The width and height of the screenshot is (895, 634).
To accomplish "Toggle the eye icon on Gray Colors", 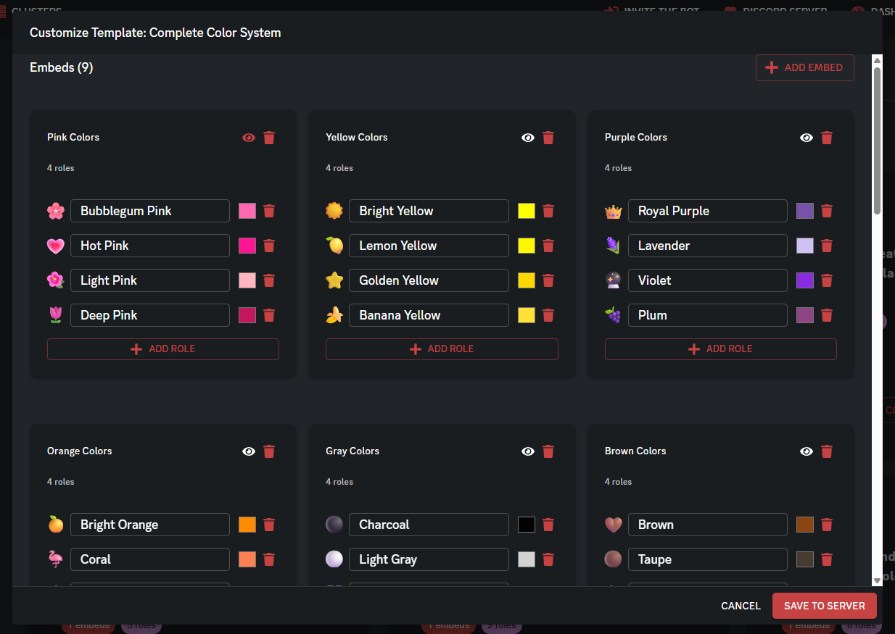I will tap(528, 451).
